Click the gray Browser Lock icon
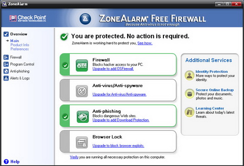This screenshot has width=244, height=166. coord(82,142)
